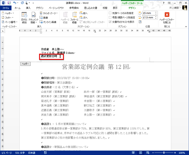Click the first line indent marker on ruler
Viewport: 189px width, 155px height.
[41, 29]
